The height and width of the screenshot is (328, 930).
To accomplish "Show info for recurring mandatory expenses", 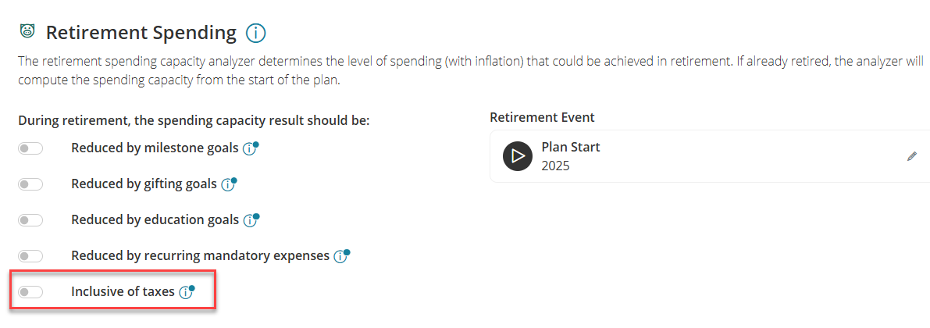I will point(340,256).
